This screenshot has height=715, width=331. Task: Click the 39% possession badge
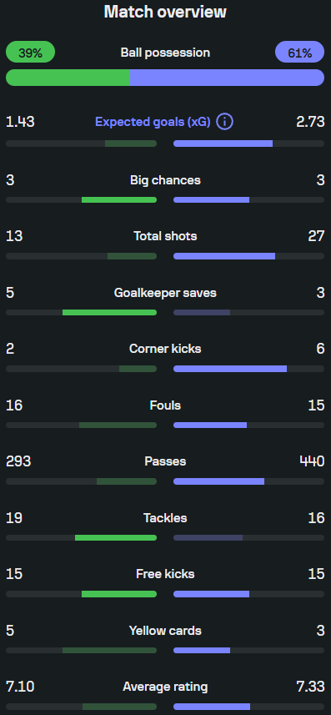point(30,53)
